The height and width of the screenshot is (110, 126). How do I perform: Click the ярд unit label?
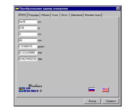(40, 59)
